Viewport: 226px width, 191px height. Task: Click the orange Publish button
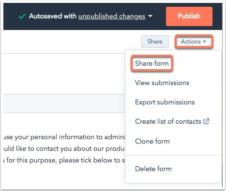coord(189,16)
